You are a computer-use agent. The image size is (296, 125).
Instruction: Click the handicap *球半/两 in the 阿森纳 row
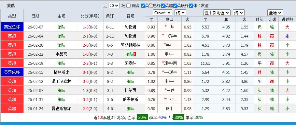[169, 63]
